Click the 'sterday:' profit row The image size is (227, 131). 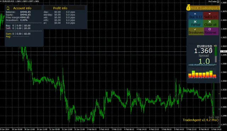[59, 15]
